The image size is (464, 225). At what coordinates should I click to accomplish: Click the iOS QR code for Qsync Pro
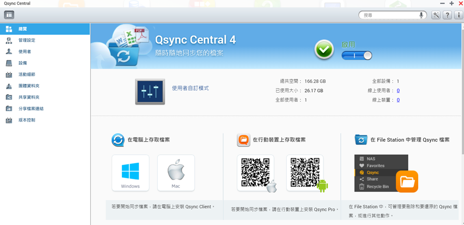click(256, 173)
